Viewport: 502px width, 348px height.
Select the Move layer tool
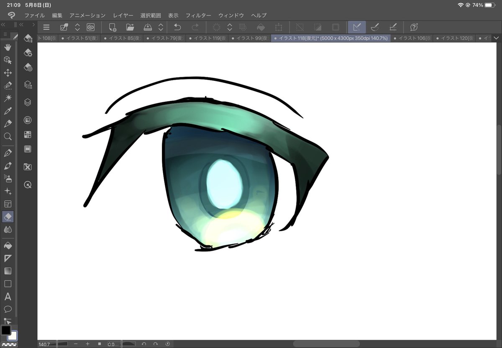point(8,73)
